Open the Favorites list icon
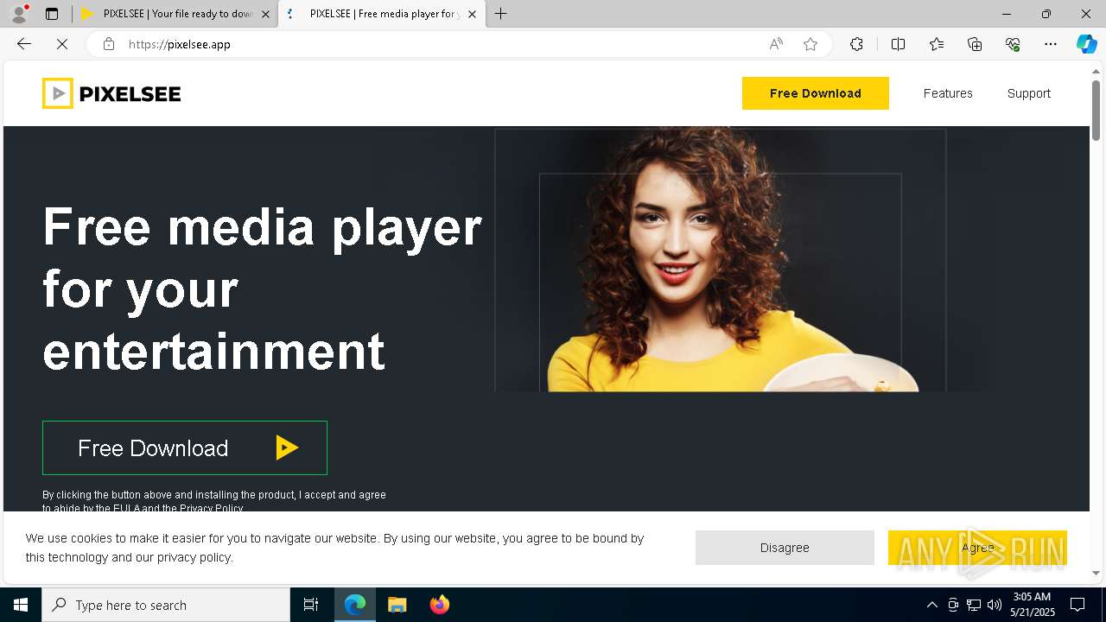Image resolution: width=1106 pixels, height=622 pixels. tap(937, 44)
